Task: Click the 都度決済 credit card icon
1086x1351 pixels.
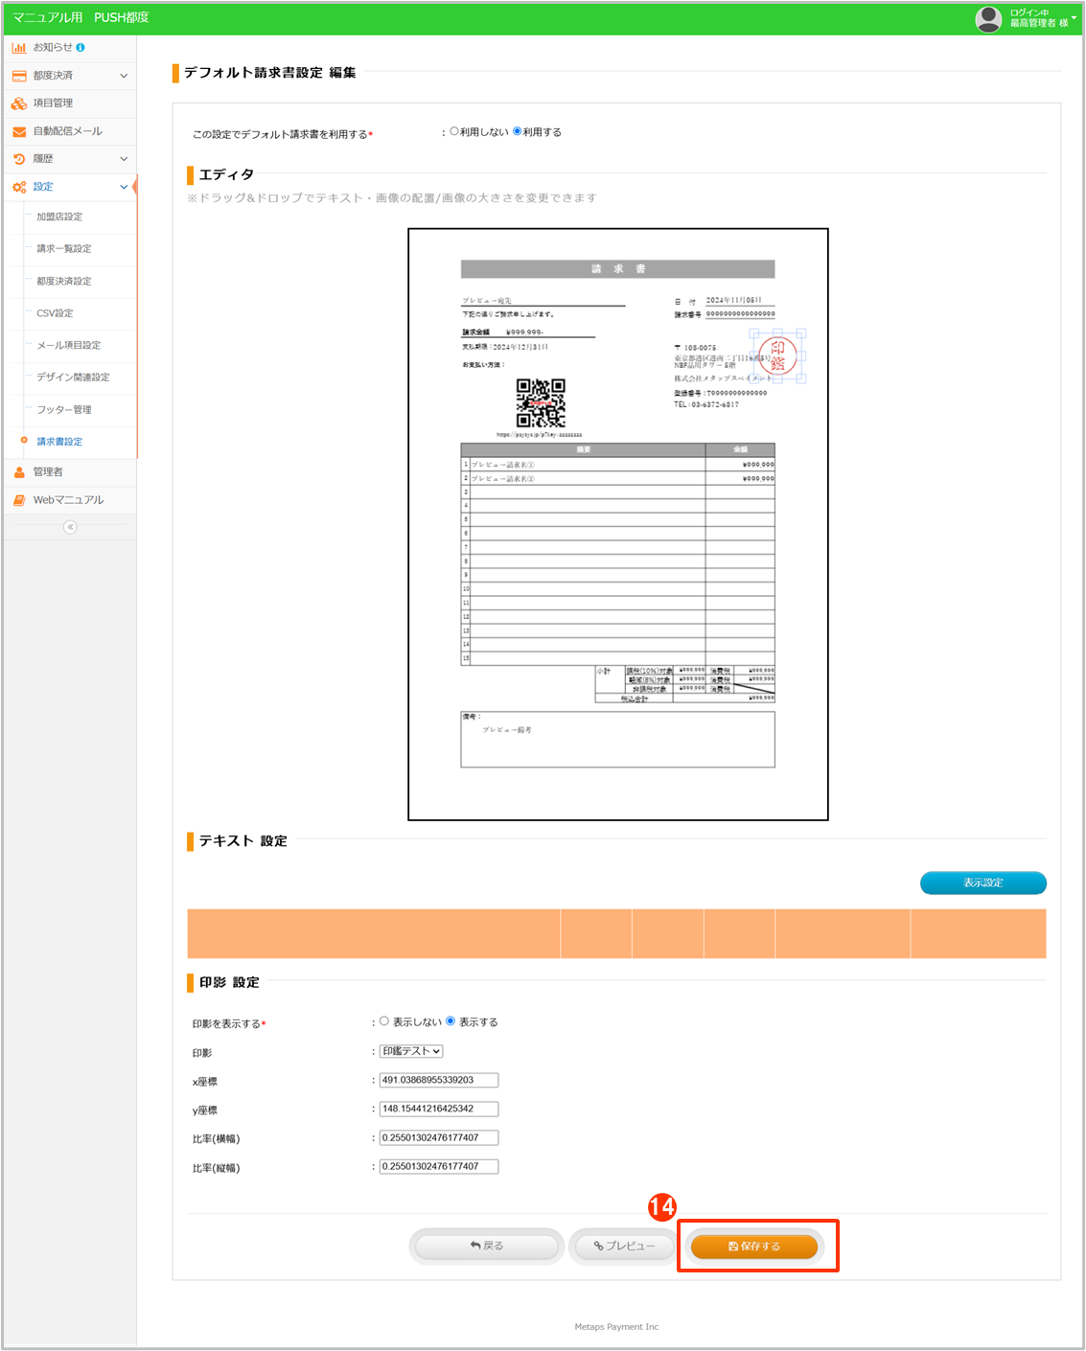Action: point(19,76)
